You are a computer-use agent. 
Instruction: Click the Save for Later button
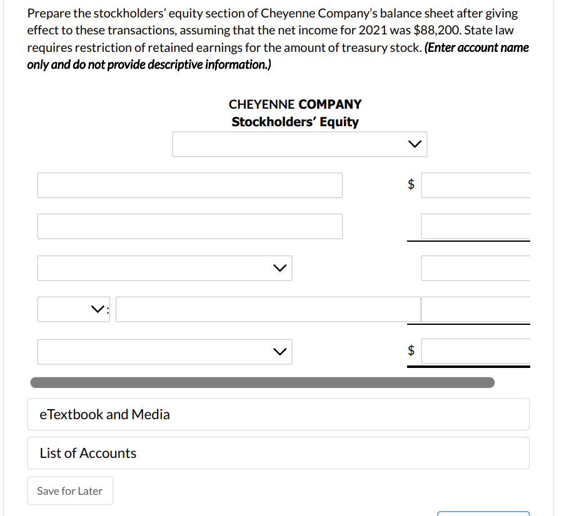click(69, 490)
